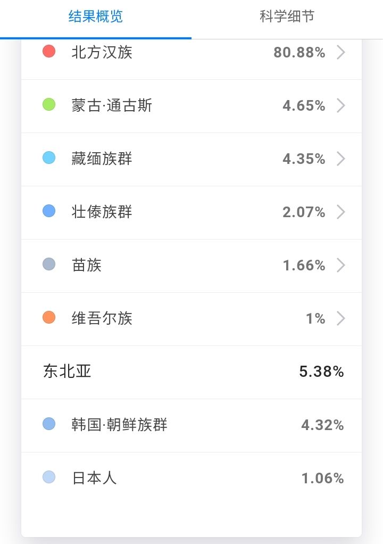Click the gray dot beside 苗族
The image size is (383, 544).
click(x=49, y=264)
